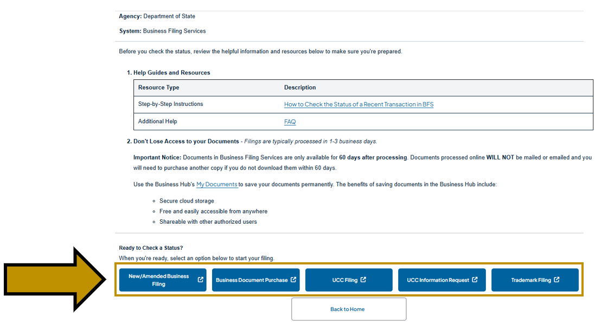Click external-link icon on New/Amended Business Filing
The height and width of the screenshot is (322, 595).
point(200,280)
